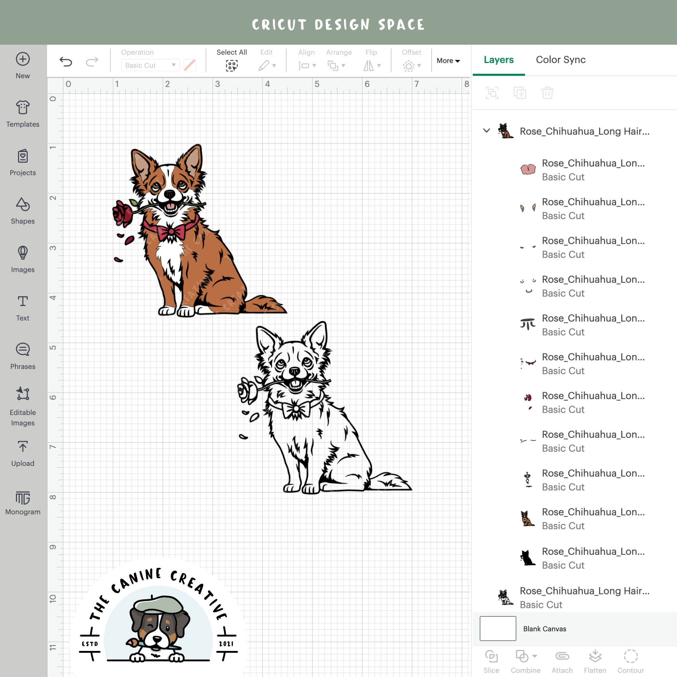
Task: Switch to the Layers tab
Action: [498, 60]
